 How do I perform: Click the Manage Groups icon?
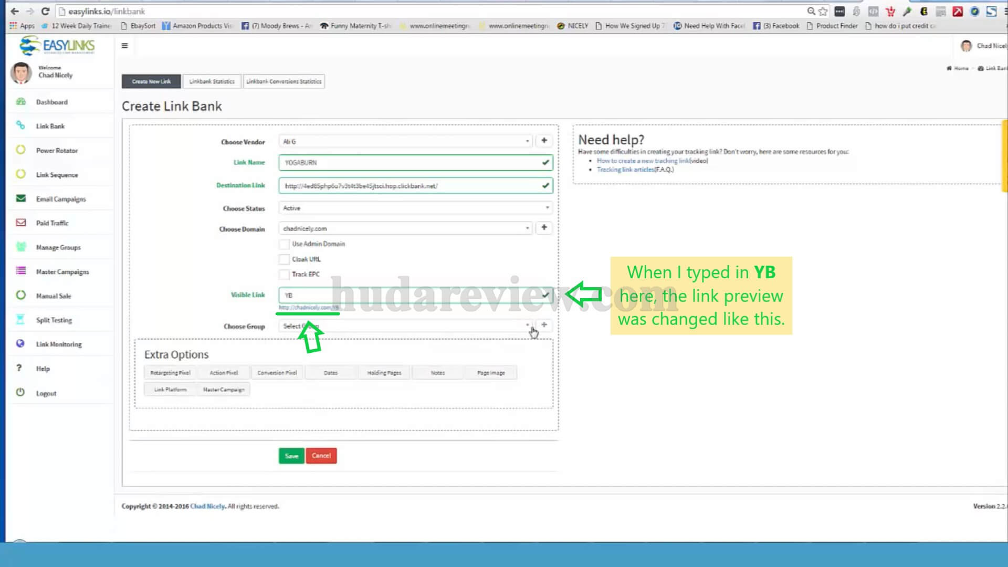click(x=21, y=247)
